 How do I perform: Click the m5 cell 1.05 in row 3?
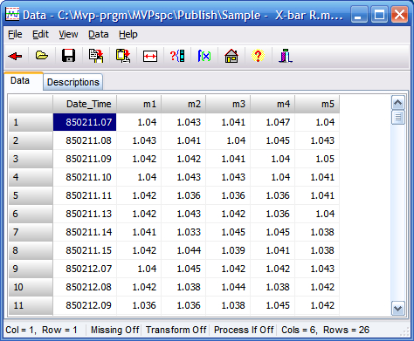tap(317, 159)
